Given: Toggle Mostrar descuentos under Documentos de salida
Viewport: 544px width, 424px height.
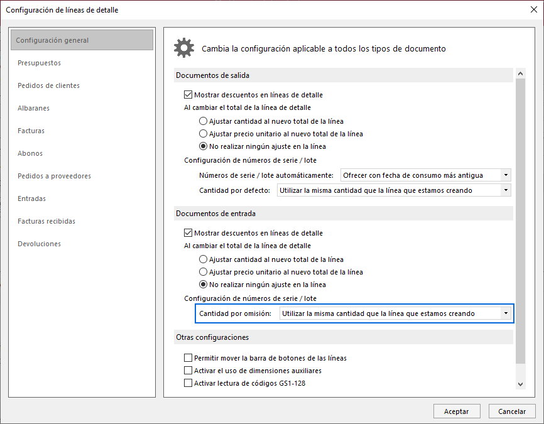Looking at the screenshot, I should click(188, 95).
